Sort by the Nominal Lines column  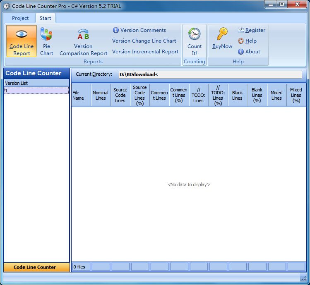(x=101, y=95)
